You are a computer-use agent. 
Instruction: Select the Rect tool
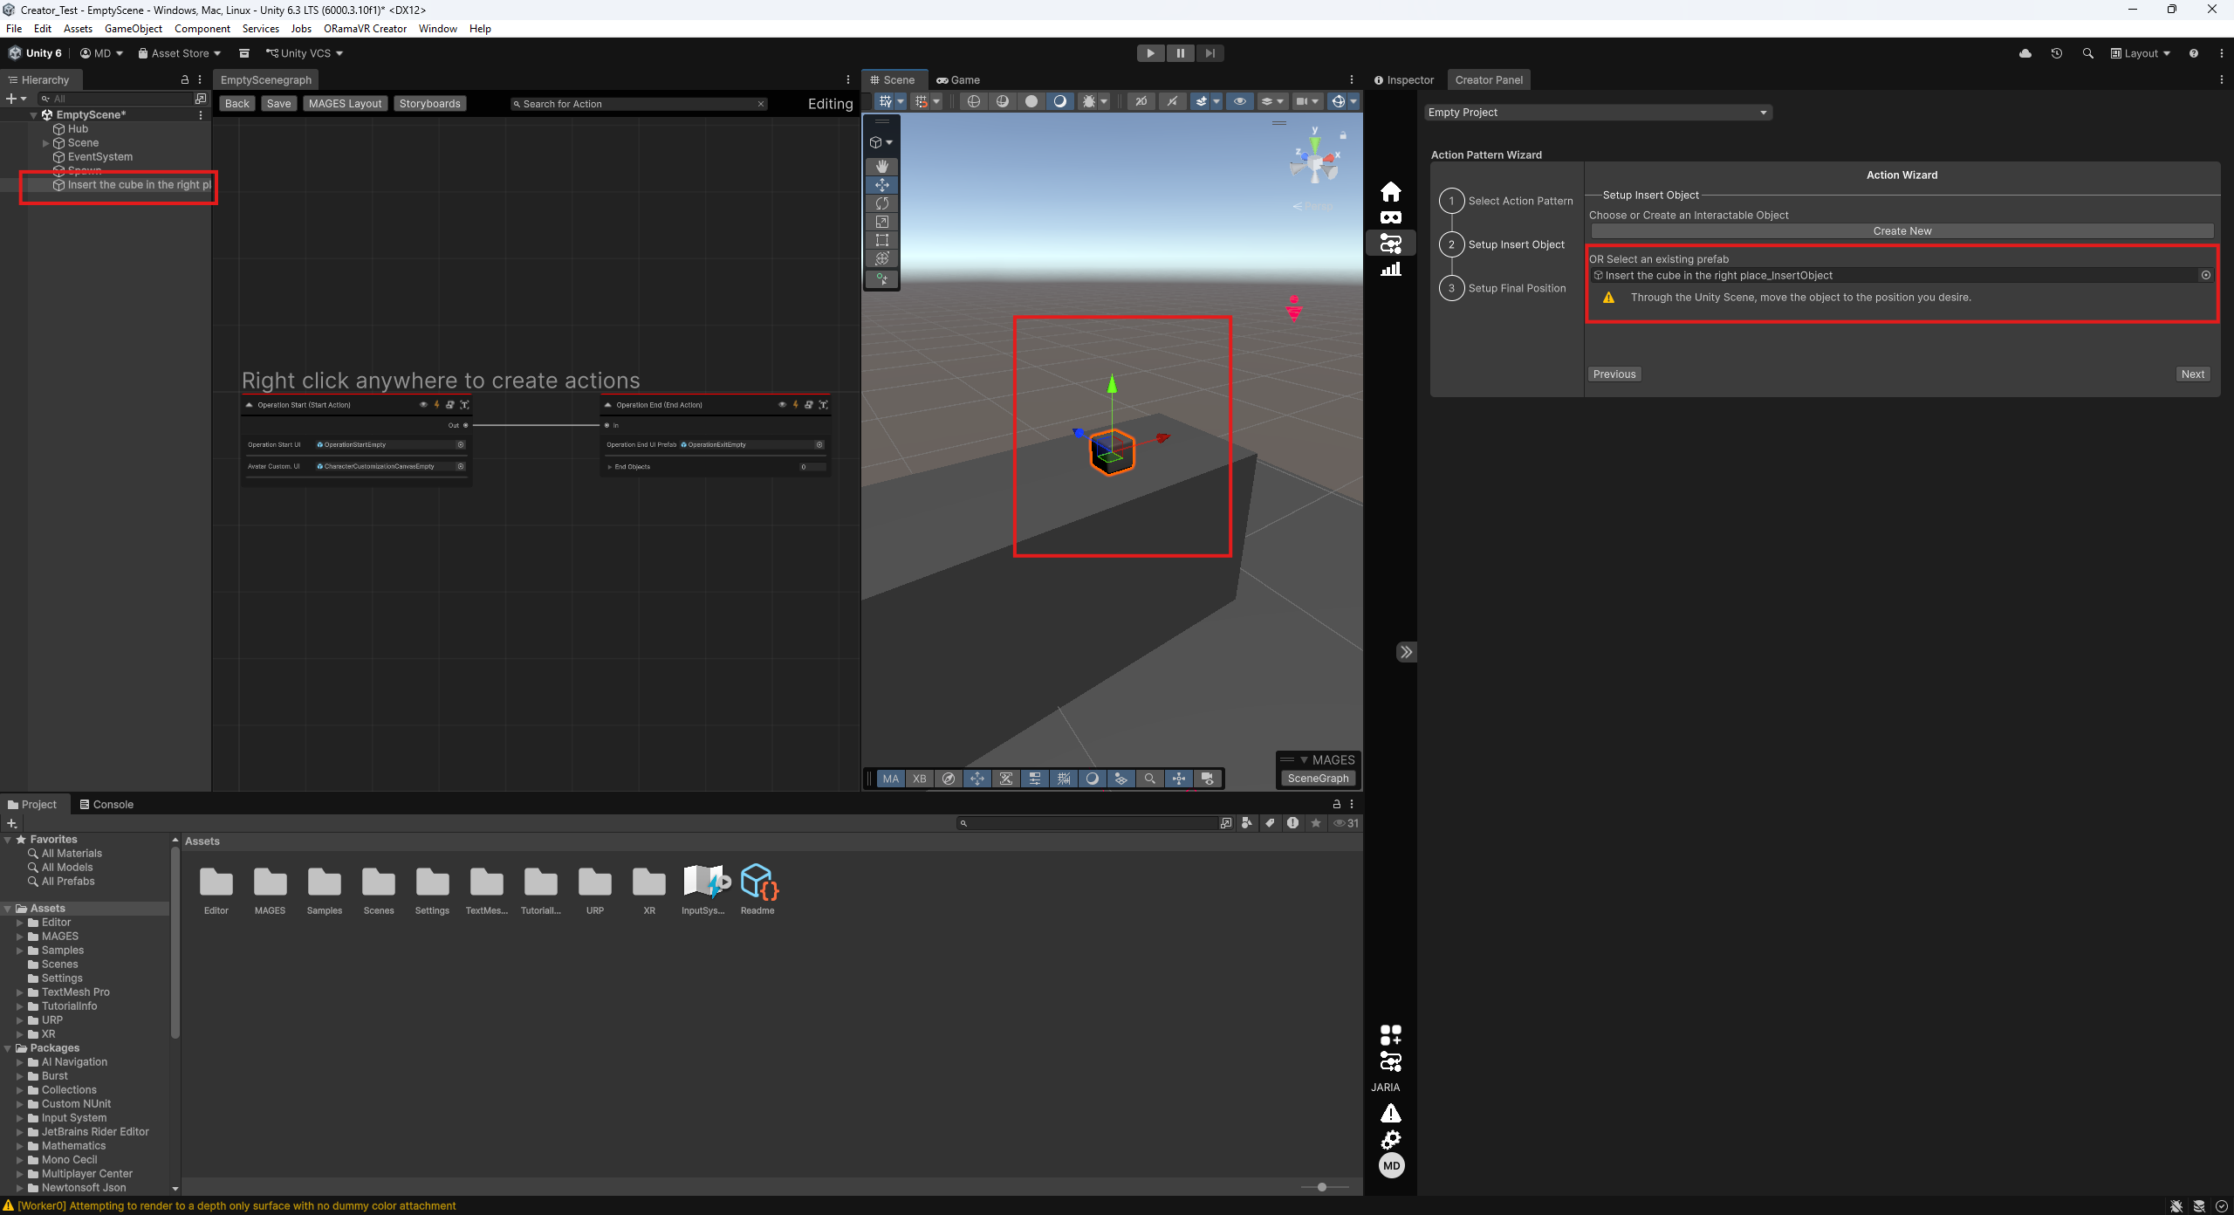(882, 240)
